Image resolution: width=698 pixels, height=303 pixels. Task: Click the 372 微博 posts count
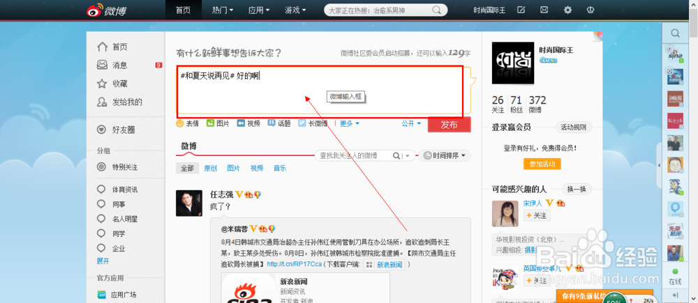click(537, 104)
